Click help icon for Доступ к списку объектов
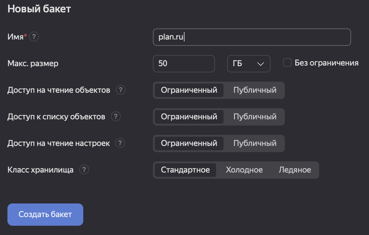This screenshot has height=235, width=369. pos(116,116)
